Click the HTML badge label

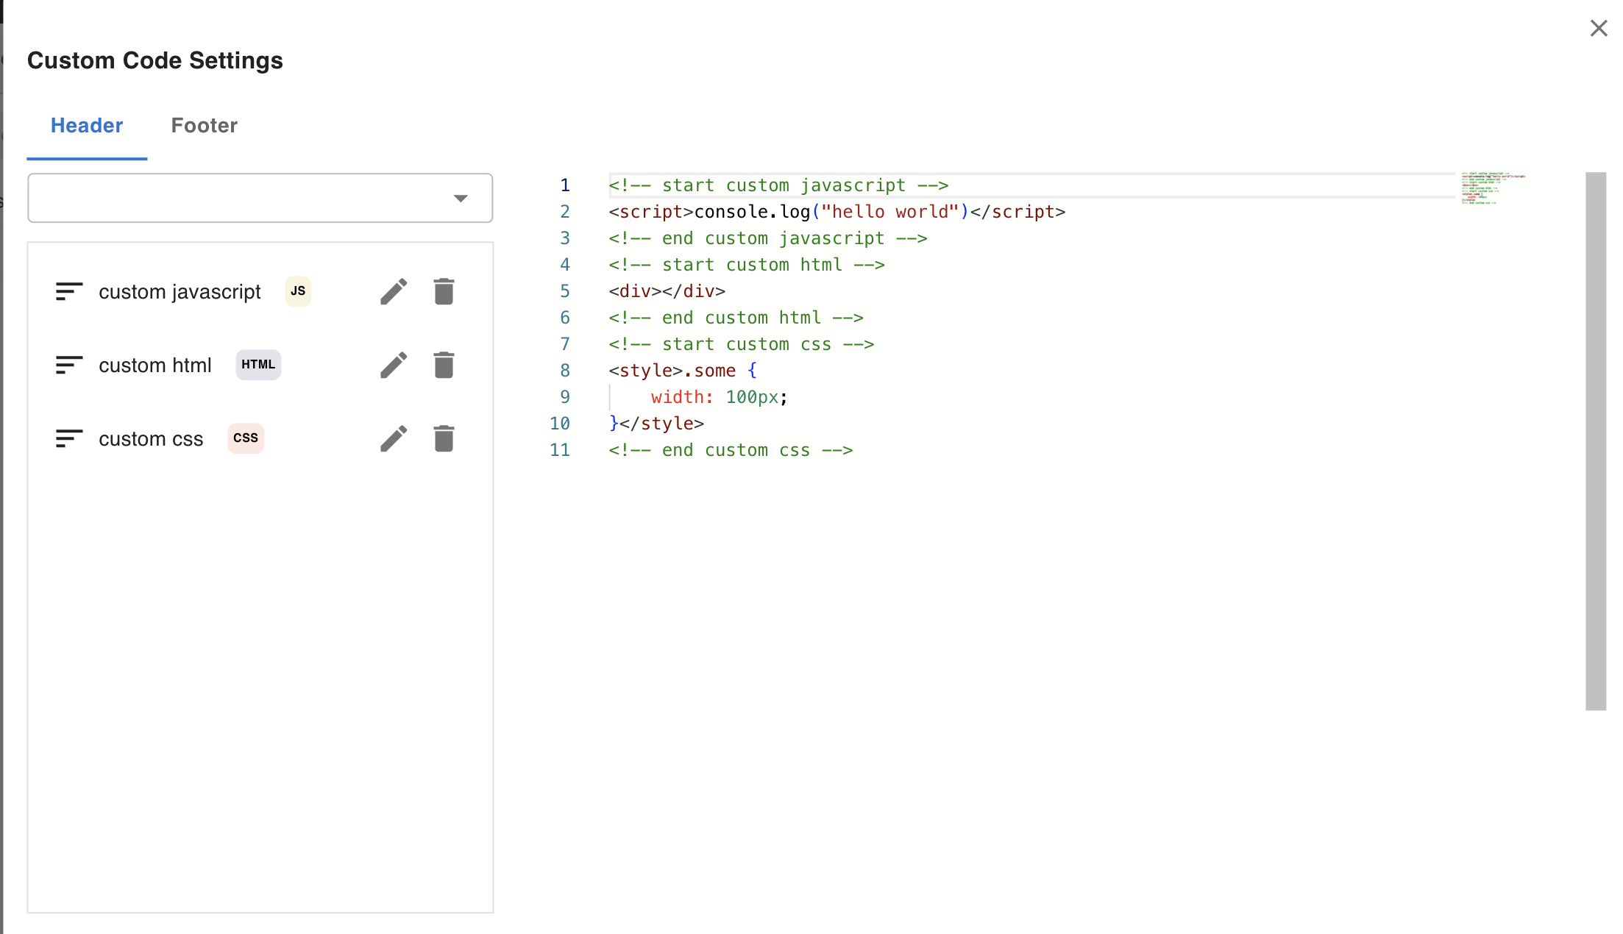pos(258,365)
